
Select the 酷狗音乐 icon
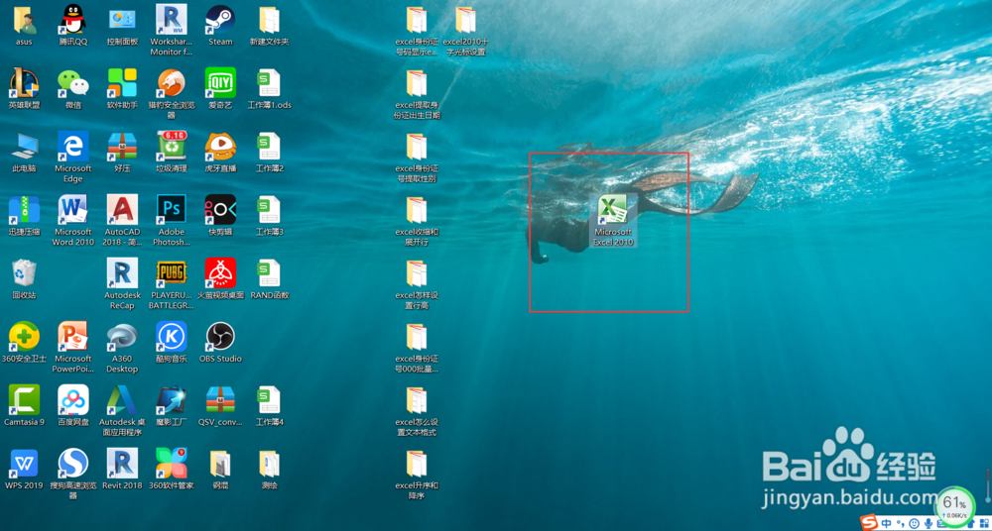coord(171,342)
